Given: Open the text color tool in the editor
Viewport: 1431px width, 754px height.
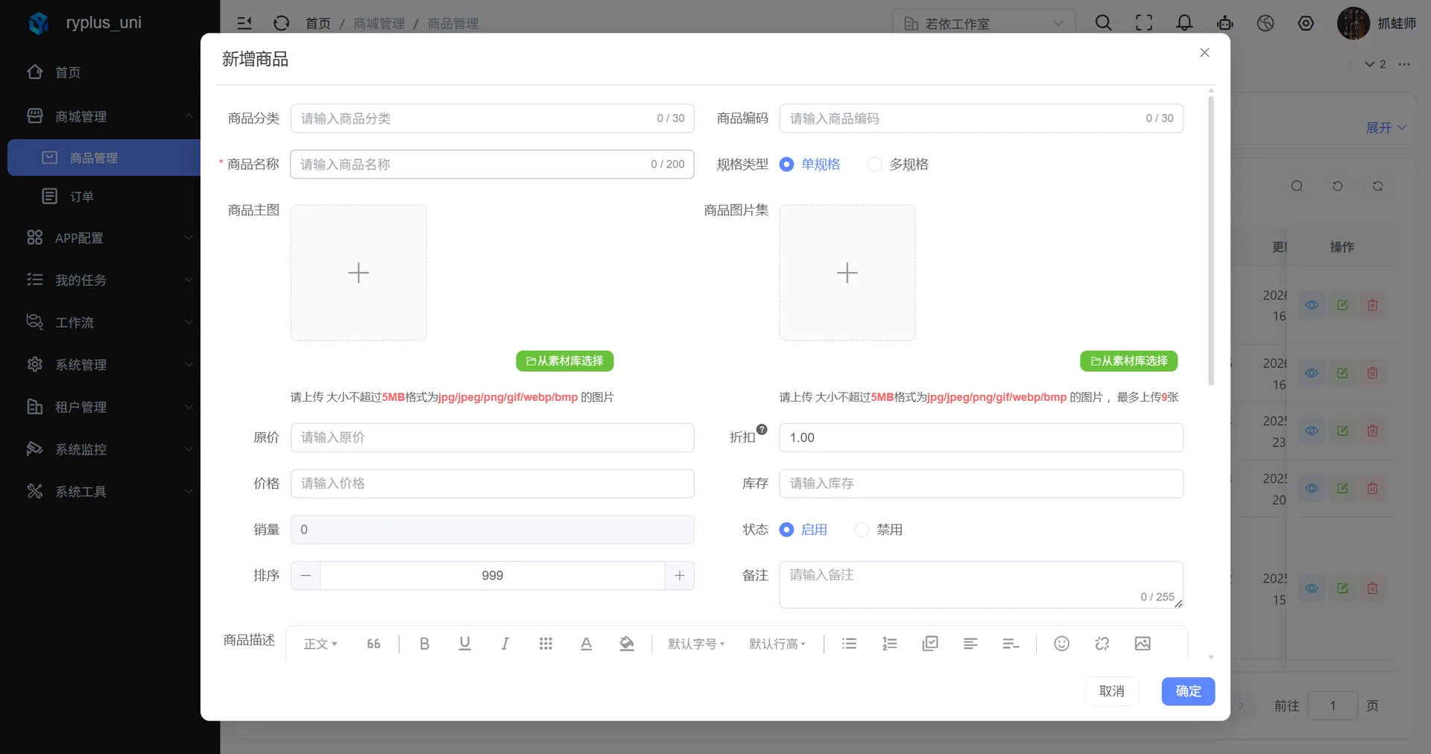Looking at the screenshot, I should click(586, 644).
